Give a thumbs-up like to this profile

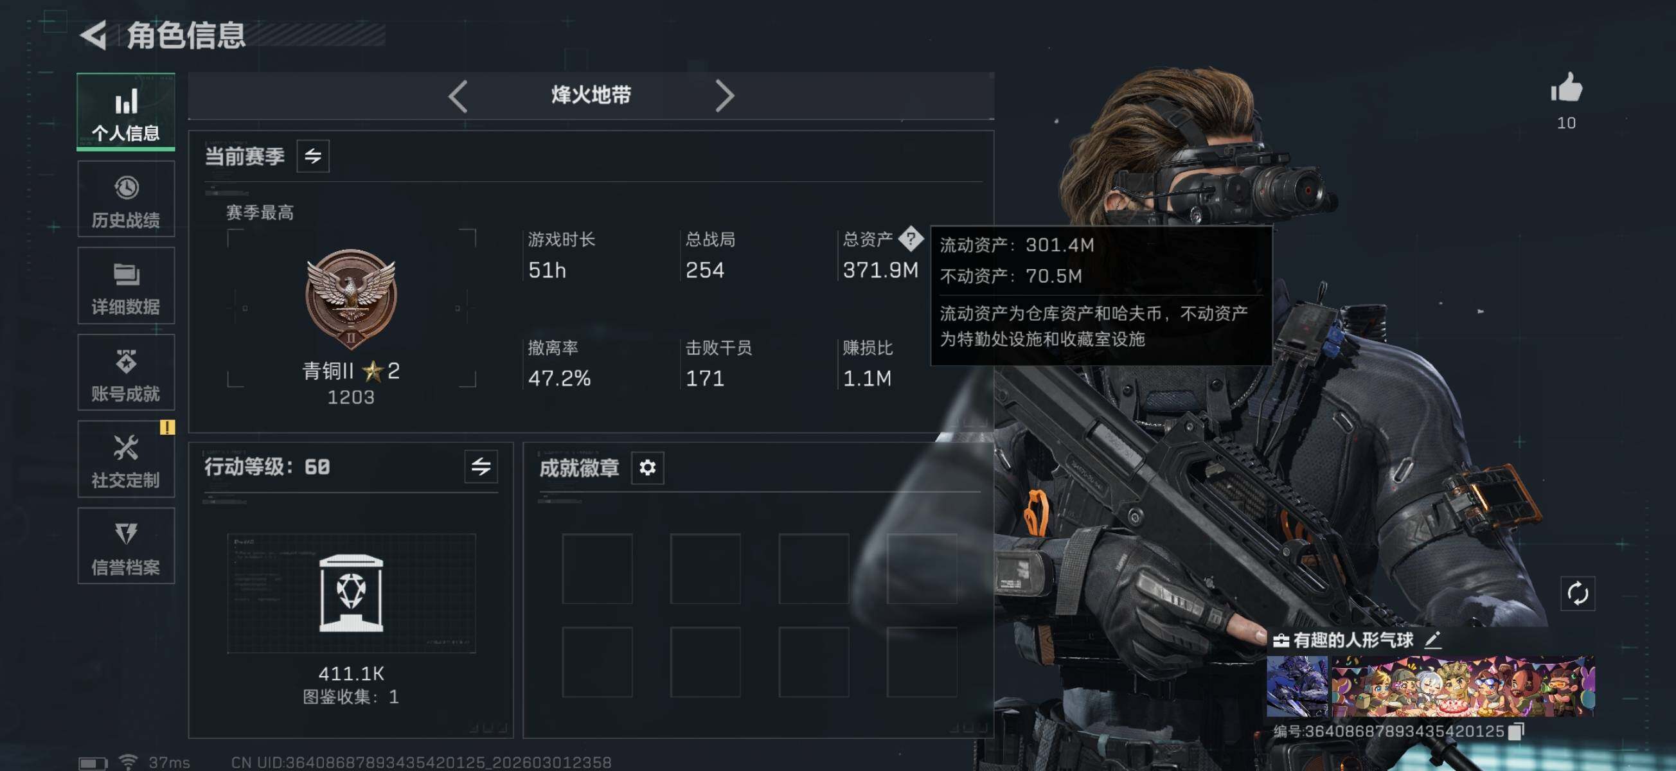tap(1566, 88)
